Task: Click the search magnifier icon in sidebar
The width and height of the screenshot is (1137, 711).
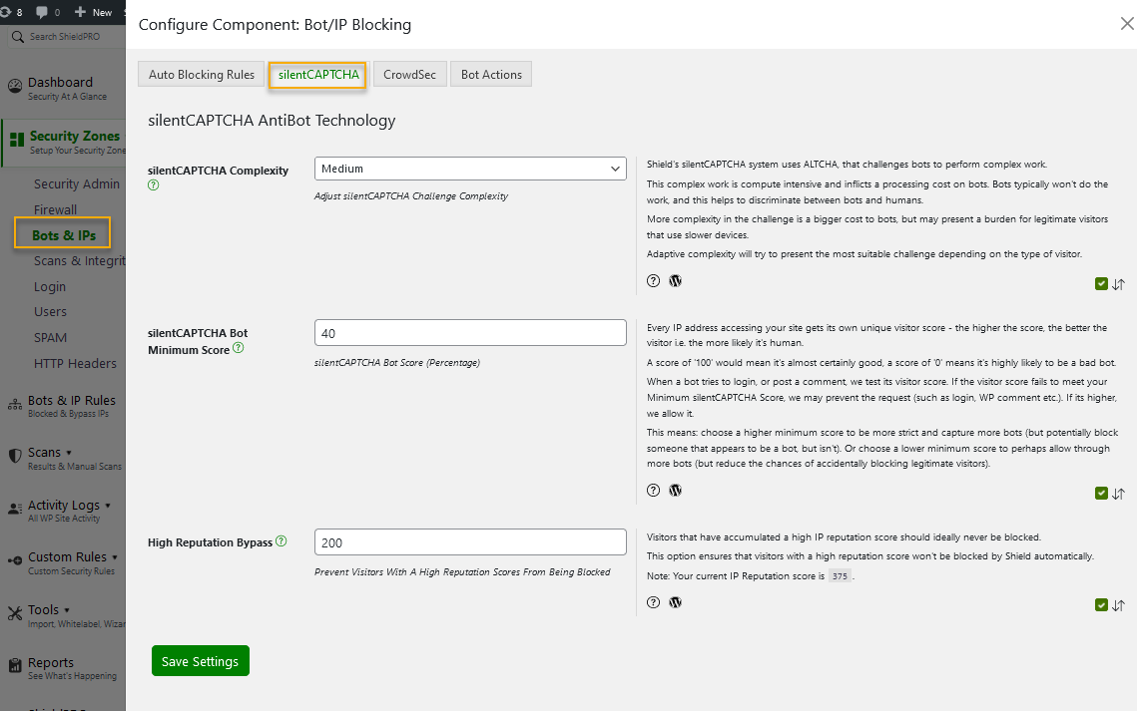Action: point(18,36)
